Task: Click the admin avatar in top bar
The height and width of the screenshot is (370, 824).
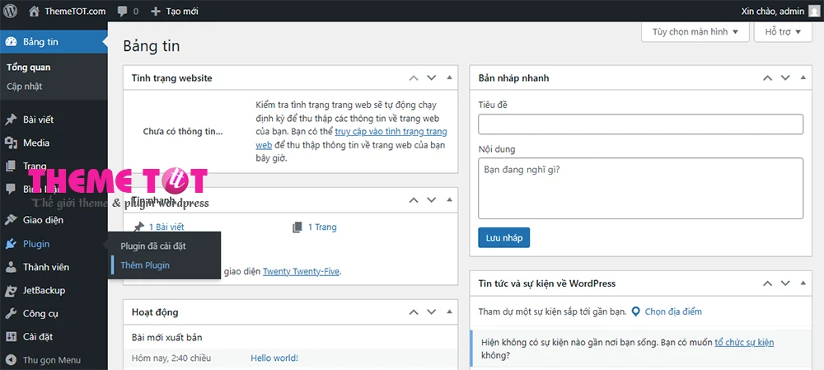Action: tap(813, 11)
